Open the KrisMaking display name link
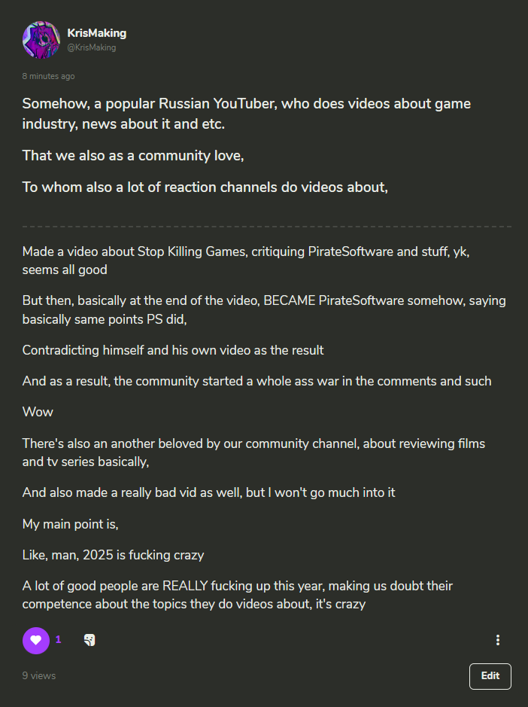Screen dimensions: 528x707 [x=97, y=33]
